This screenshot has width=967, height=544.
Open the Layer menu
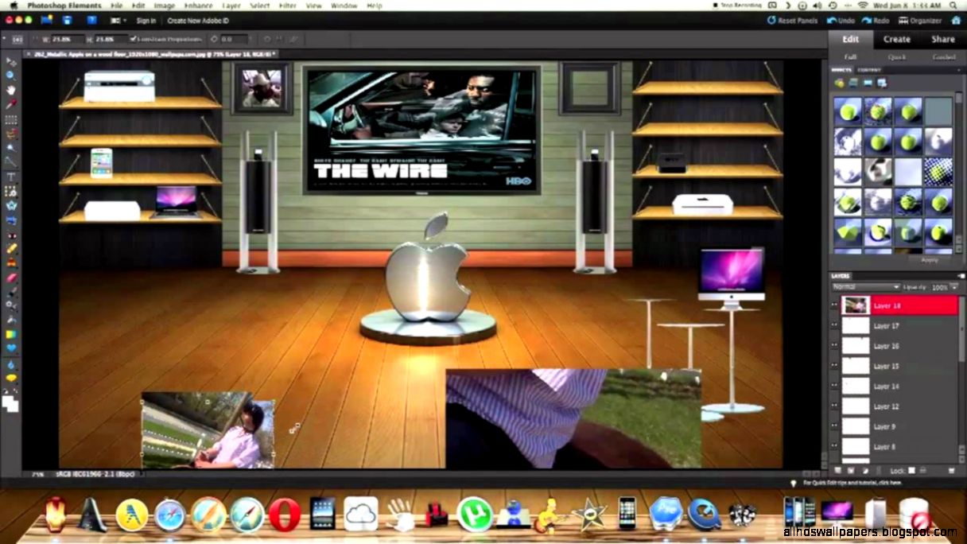point(231,6)
